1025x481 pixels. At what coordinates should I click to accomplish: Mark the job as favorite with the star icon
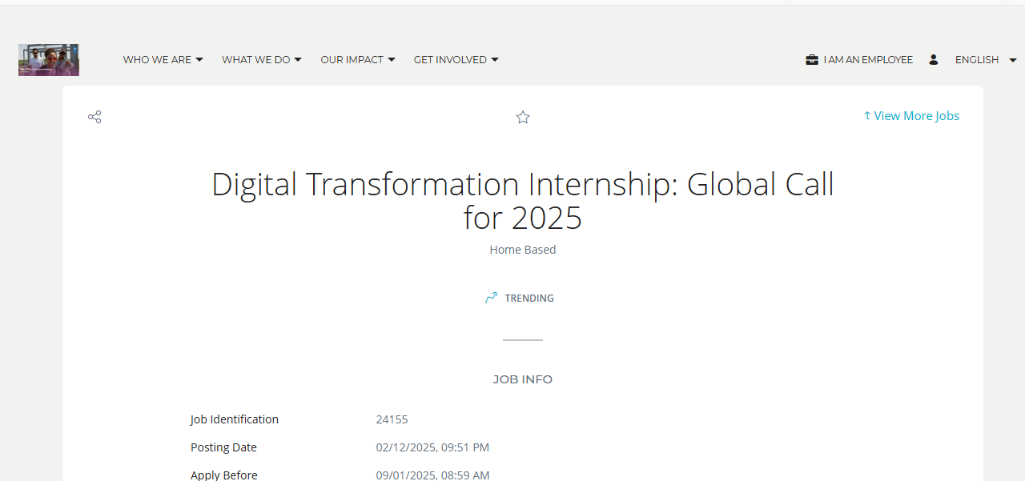[523, 118]
